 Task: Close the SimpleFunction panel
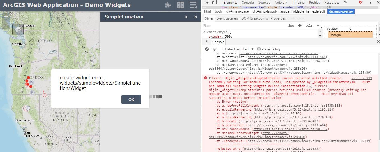(196, 17)
